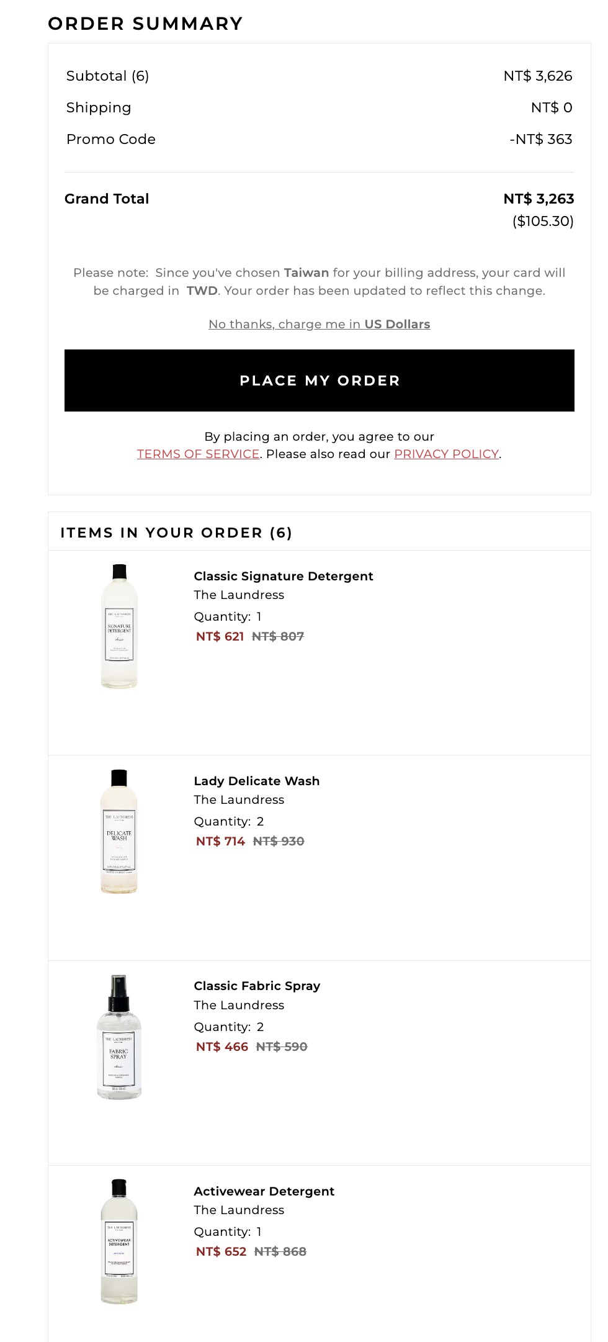Click the Classic Fabric Spray bottle image
This screenshot has width=608, height=1342.
119,1037
